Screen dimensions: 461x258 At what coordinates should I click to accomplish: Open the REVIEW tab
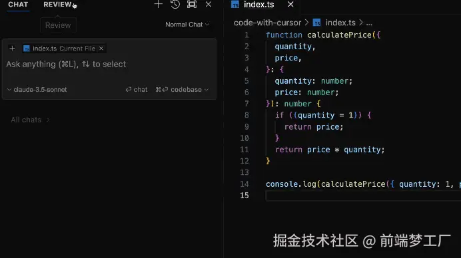[57, 5]
